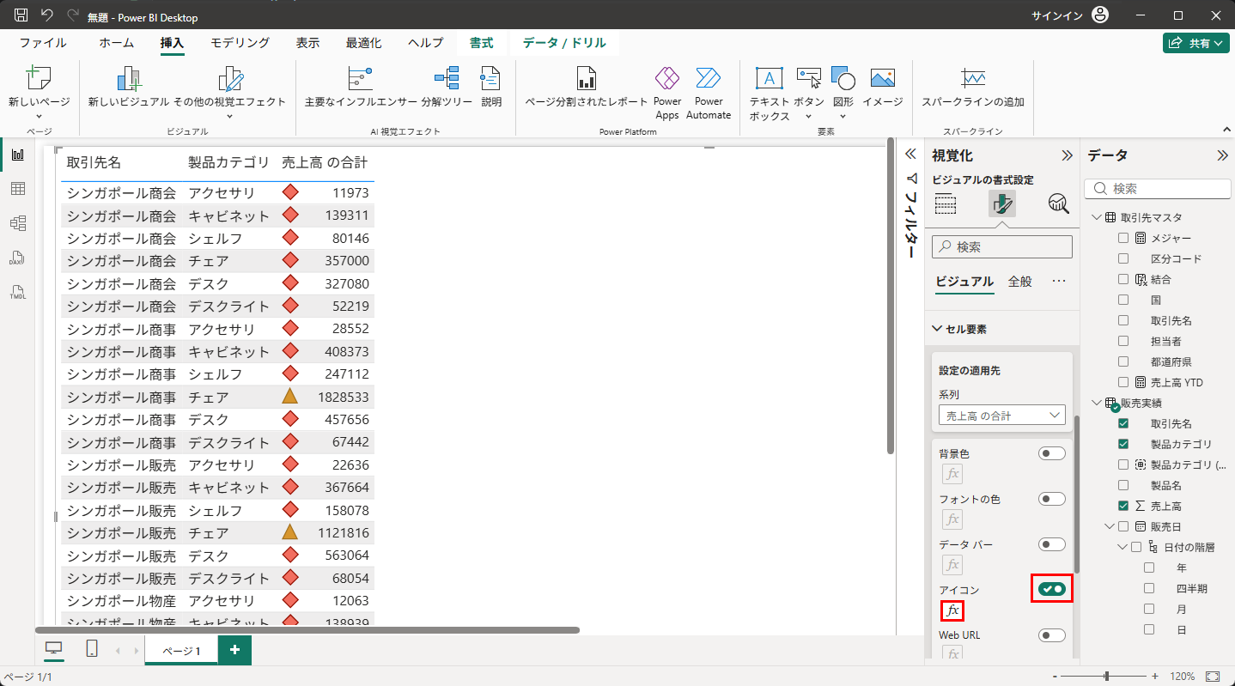Click the New Page (新しいページ) icon
Image resolution: width=1235 pixels, height=686 pixels.
click(x=40, y=79)
